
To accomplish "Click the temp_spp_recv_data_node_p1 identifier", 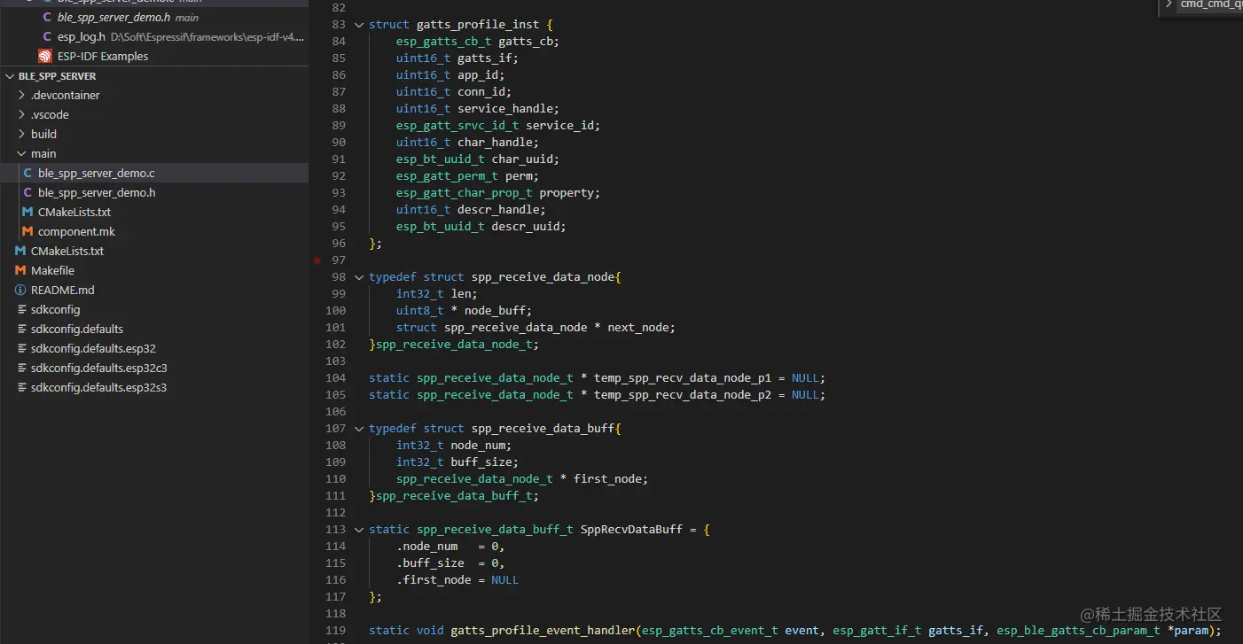I will click(683, 378).
